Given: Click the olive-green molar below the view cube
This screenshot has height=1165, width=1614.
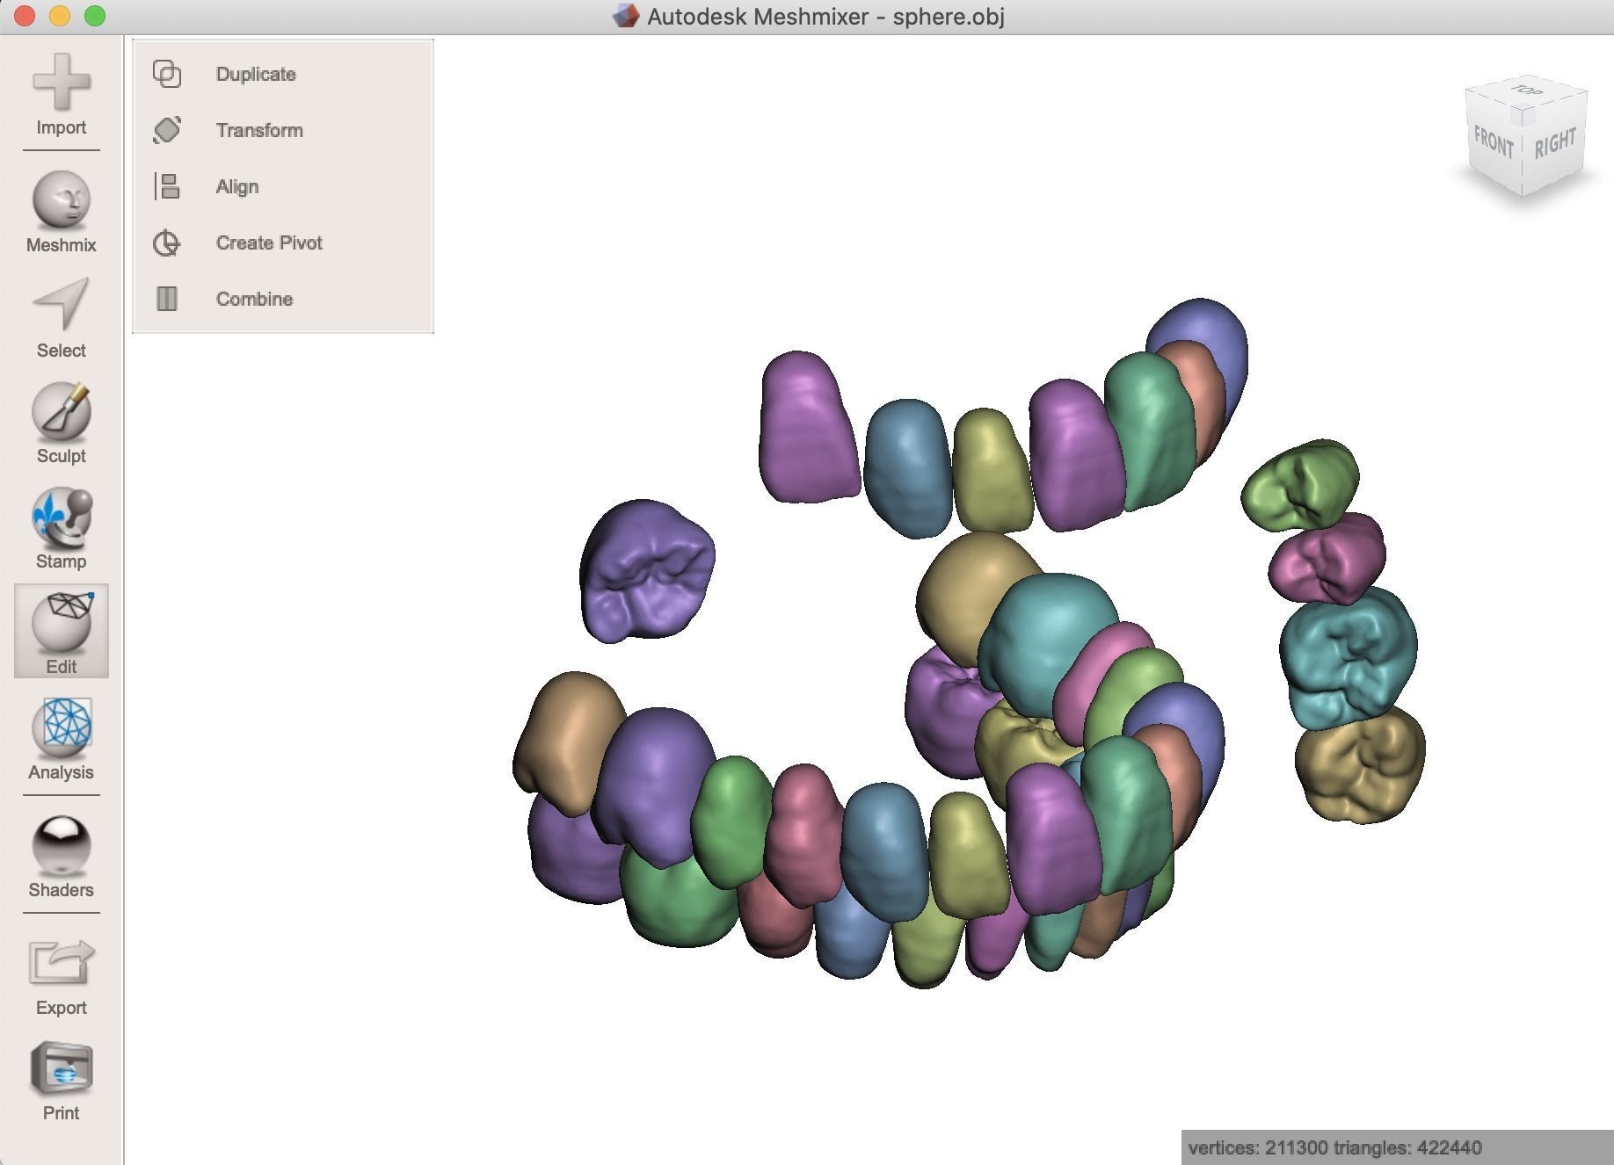Looking at the screenshot, I should pos(1300,484).
